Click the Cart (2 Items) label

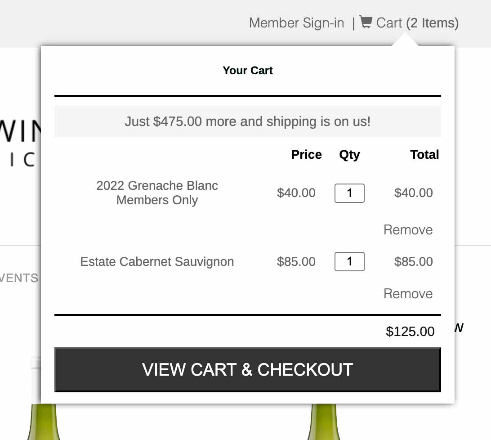point(417,23)
